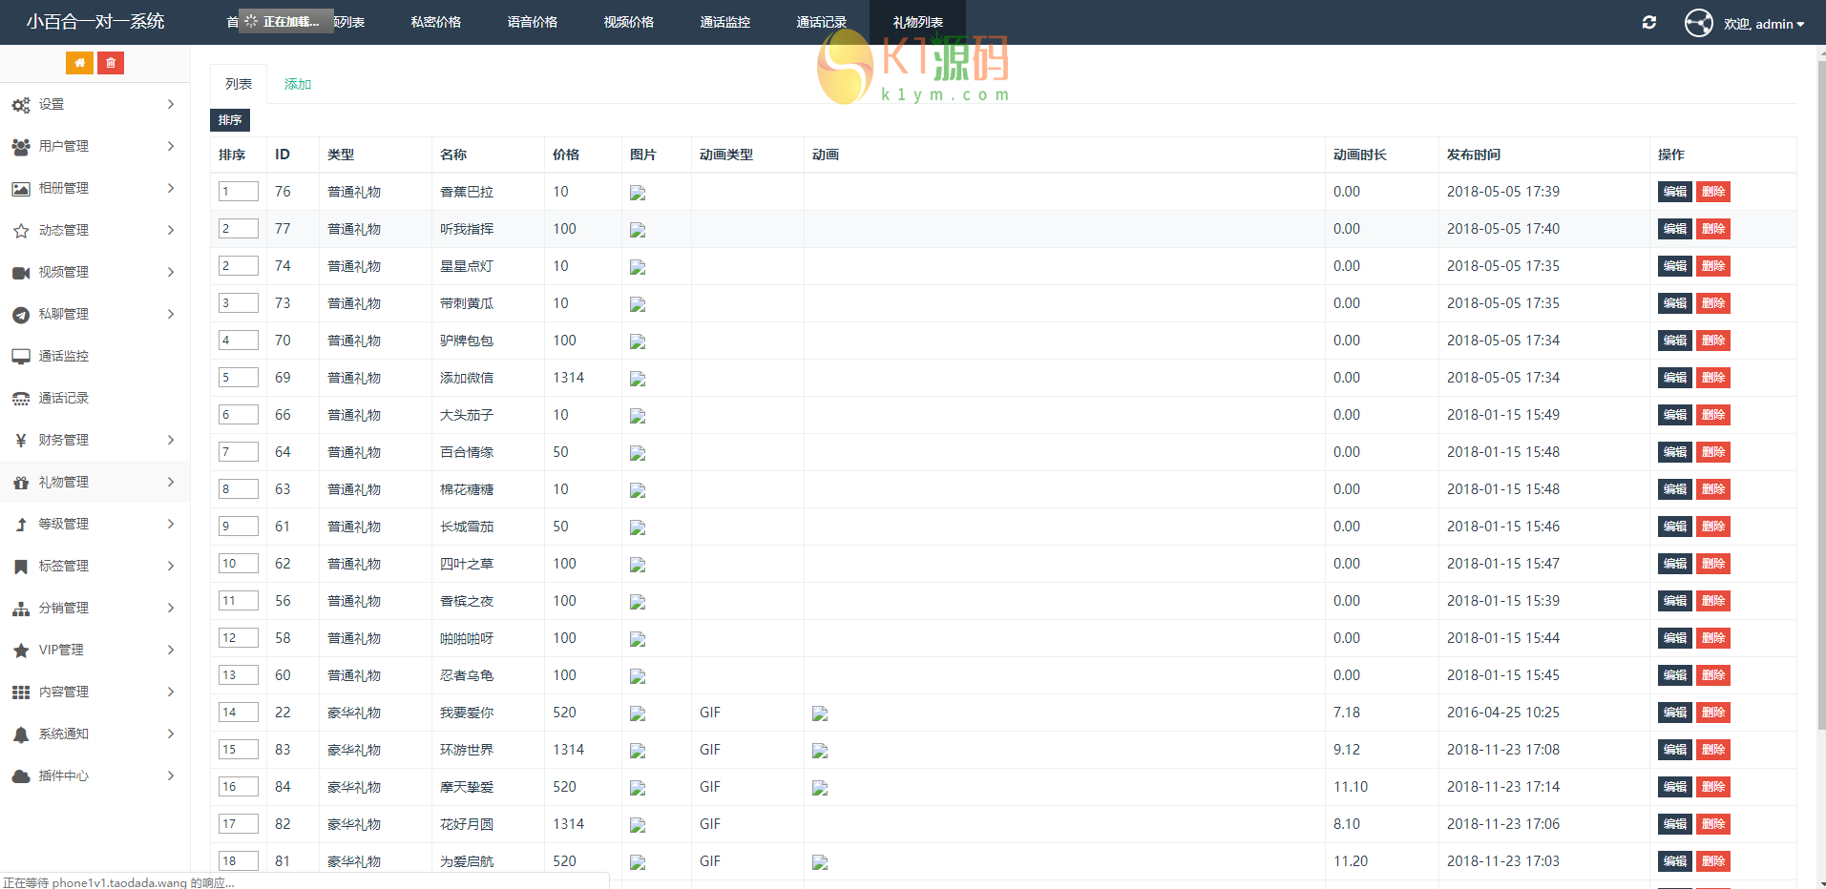Viewport: 1826px width, 889px height.
Task: Click the cloud icon for 插件中心
Action: tap(21, 776)
